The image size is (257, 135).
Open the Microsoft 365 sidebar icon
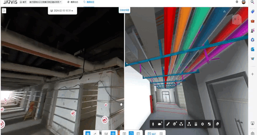253,40
